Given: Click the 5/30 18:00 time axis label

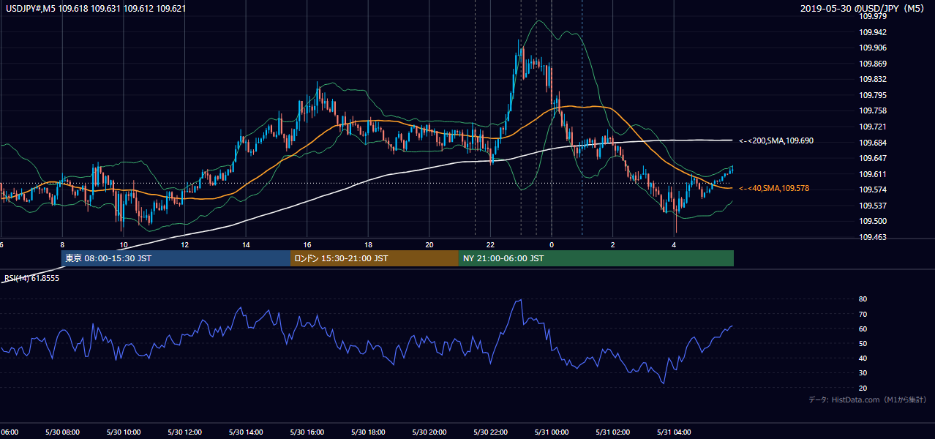Looking at the screenshot, I should (x=368, y=432).
